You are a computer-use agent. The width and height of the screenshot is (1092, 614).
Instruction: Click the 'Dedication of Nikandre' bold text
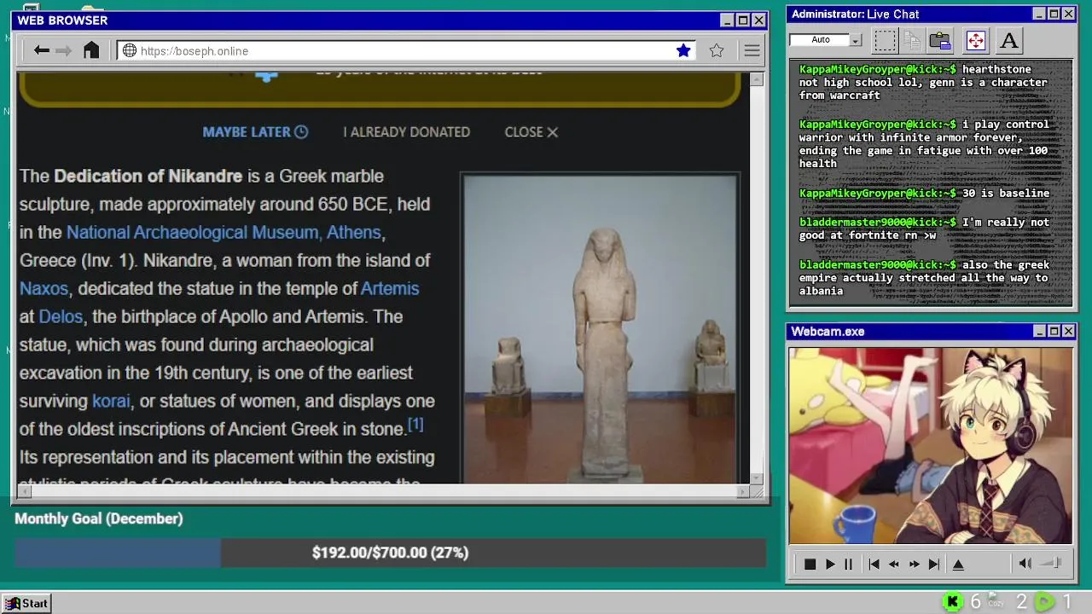(148, 176)
